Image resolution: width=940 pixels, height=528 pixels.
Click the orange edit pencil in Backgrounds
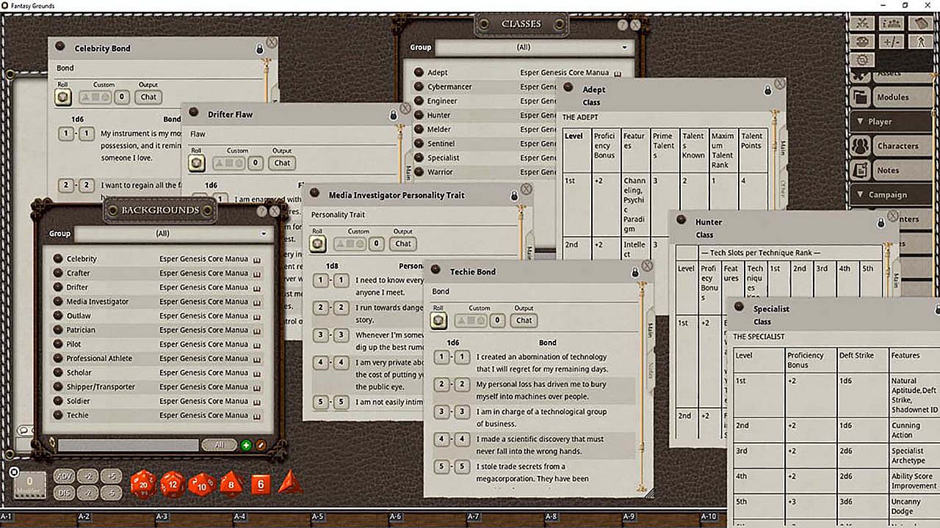[261, 445]
